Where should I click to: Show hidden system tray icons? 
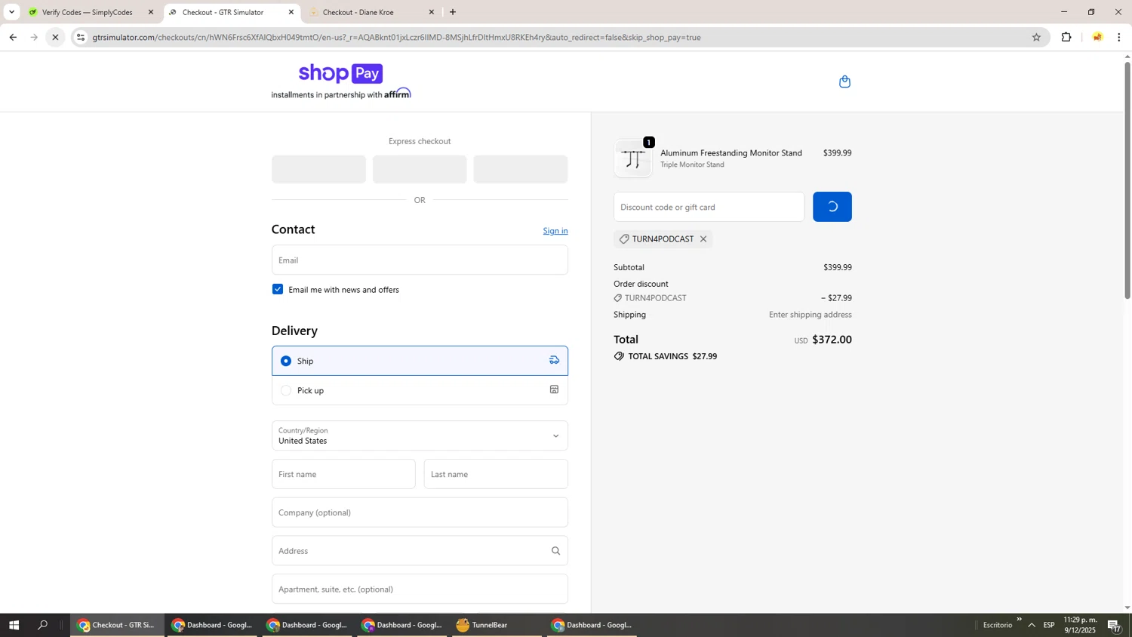pyautogui.click(x=1032, y=625)
